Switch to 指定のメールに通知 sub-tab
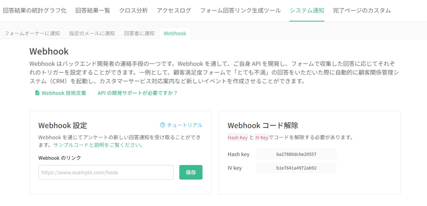This screenshot has height=206, width=427. click(92, 33)
